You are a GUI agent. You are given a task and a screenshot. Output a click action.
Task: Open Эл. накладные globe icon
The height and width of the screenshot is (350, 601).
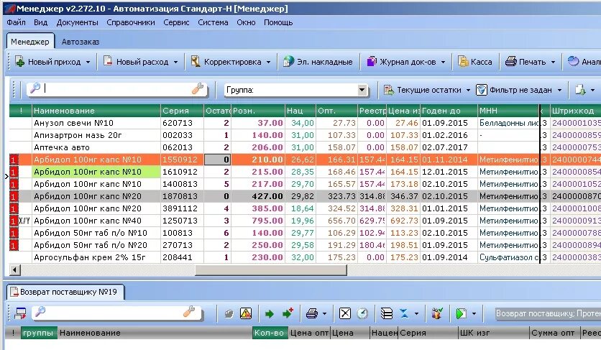[x=288, y=61]
